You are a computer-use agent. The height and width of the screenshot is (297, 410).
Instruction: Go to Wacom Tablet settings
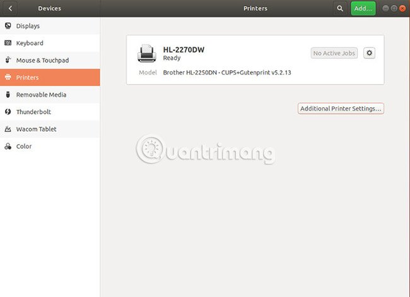click(50, 129)
